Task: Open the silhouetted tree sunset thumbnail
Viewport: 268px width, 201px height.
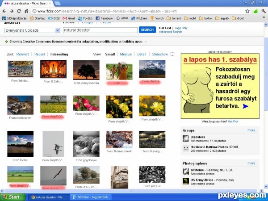Action: (86, 70)
